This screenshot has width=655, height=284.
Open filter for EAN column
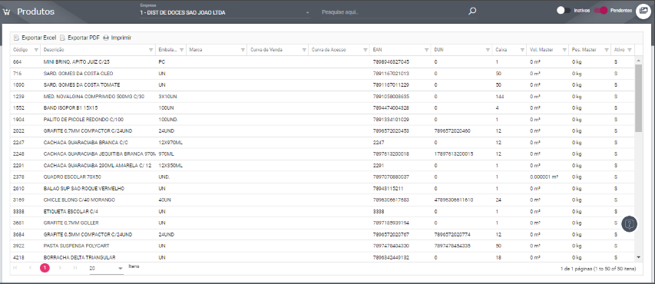click(426, 50)
